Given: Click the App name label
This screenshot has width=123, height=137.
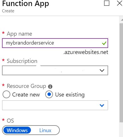Looking at the screenshot, I should (x=19, y=34).
